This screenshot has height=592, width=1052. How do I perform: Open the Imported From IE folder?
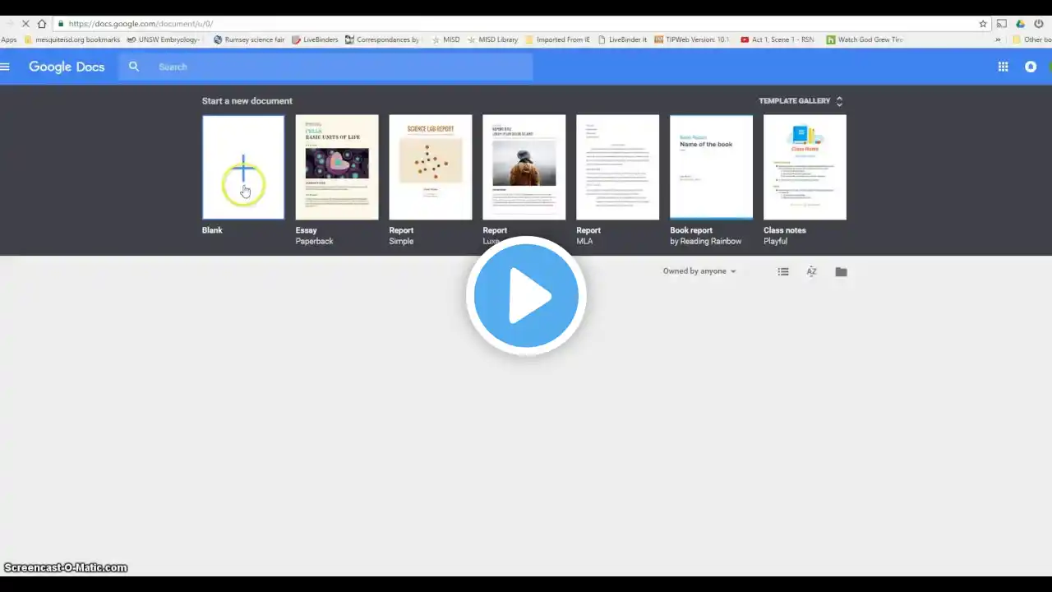(557, 39)
